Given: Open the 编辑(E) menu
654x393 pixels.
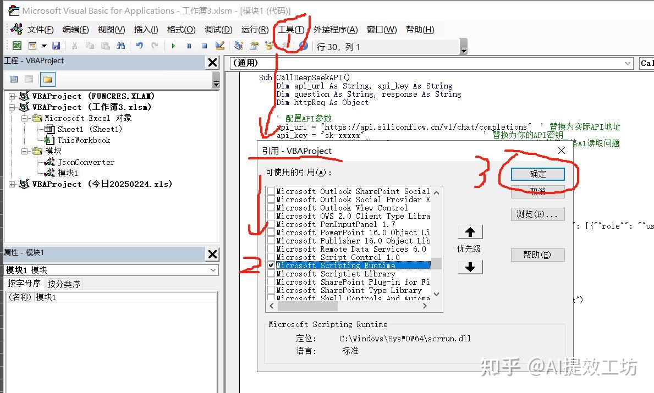Looking at the screenshot, I should [75, 30].
